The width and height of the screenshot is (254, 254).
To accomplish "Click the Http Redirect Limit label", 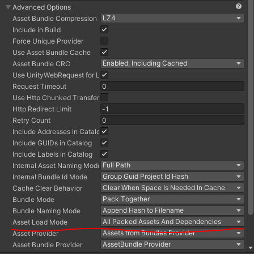I will (x=42, y=109).
